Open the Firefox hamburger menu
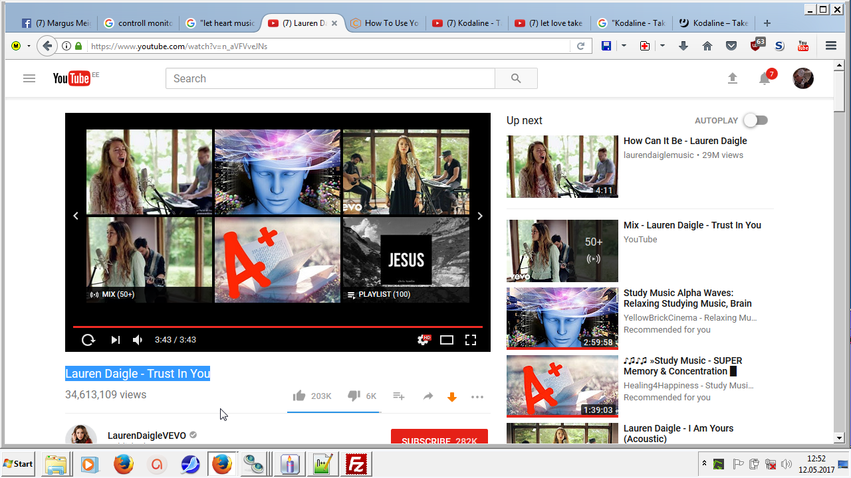Image resolution: width=851 pixels, height=478 pixels. 831,46
